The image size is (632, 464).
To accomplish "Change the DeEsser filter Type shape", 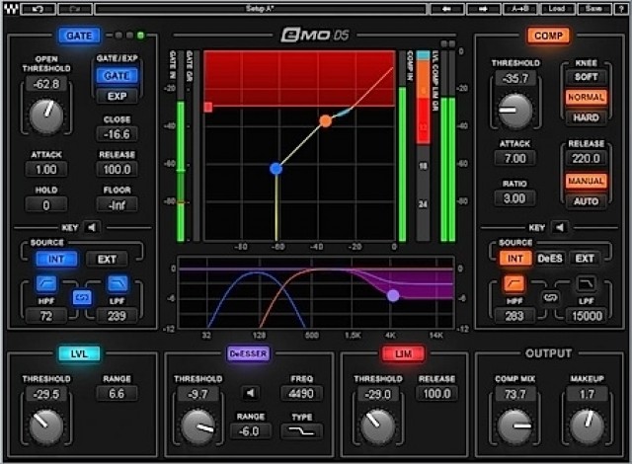I will [301, 431].
